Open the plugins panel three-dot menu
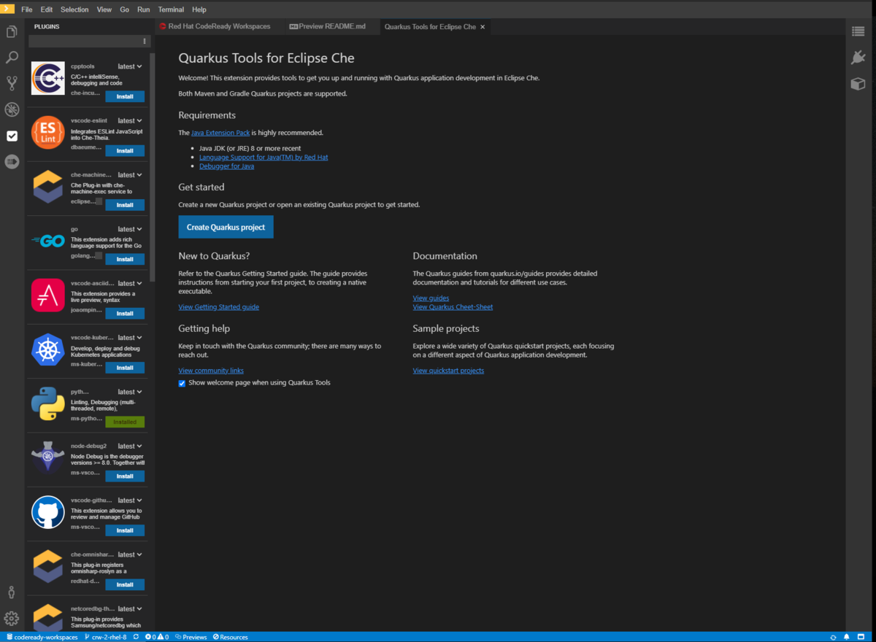Viewport: 876px width, 642px height. (x=145, y=42)
